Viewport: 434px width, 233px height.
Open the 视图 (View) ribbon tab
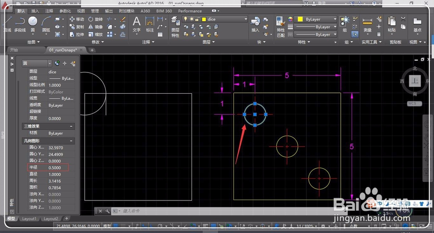[x=81, y=11]
